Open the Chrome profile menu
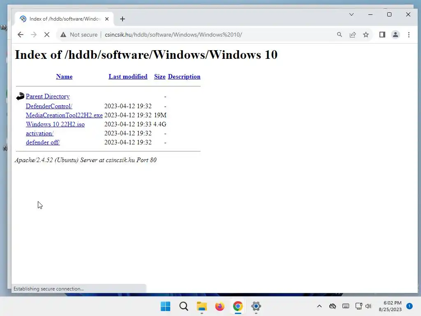Screen dimensions: 421x316 pos(395,35)
